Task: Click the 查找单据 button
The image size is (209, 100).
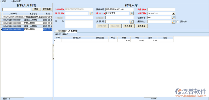Action: pyautogui.click(x=47, y=9)
